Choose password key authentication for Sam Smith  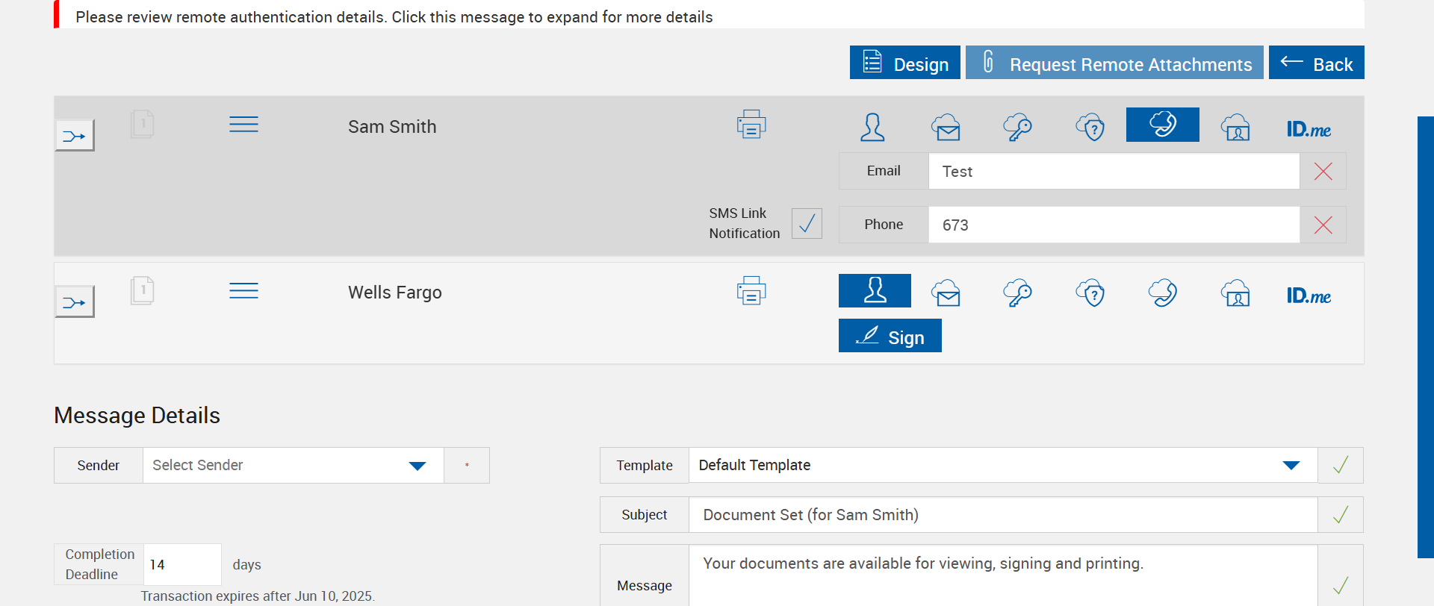[x=1017, y=127]
